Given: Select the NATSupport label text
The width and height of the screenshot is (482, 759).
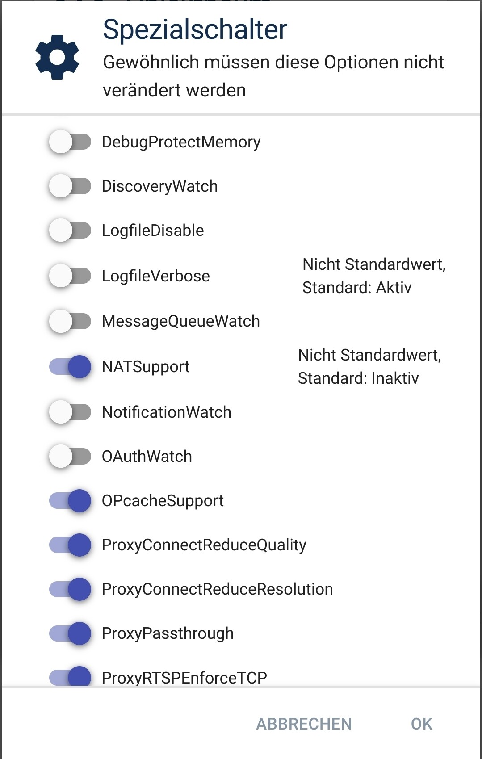Looking at the screenshot, I should (x=146, y=367).
